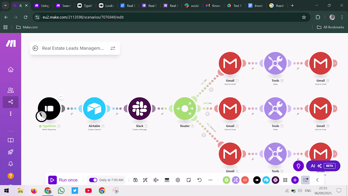This screenshot has height=196, width=348.
Task: Click Explain flow airplane icon
Action: [x=156, y=180]
